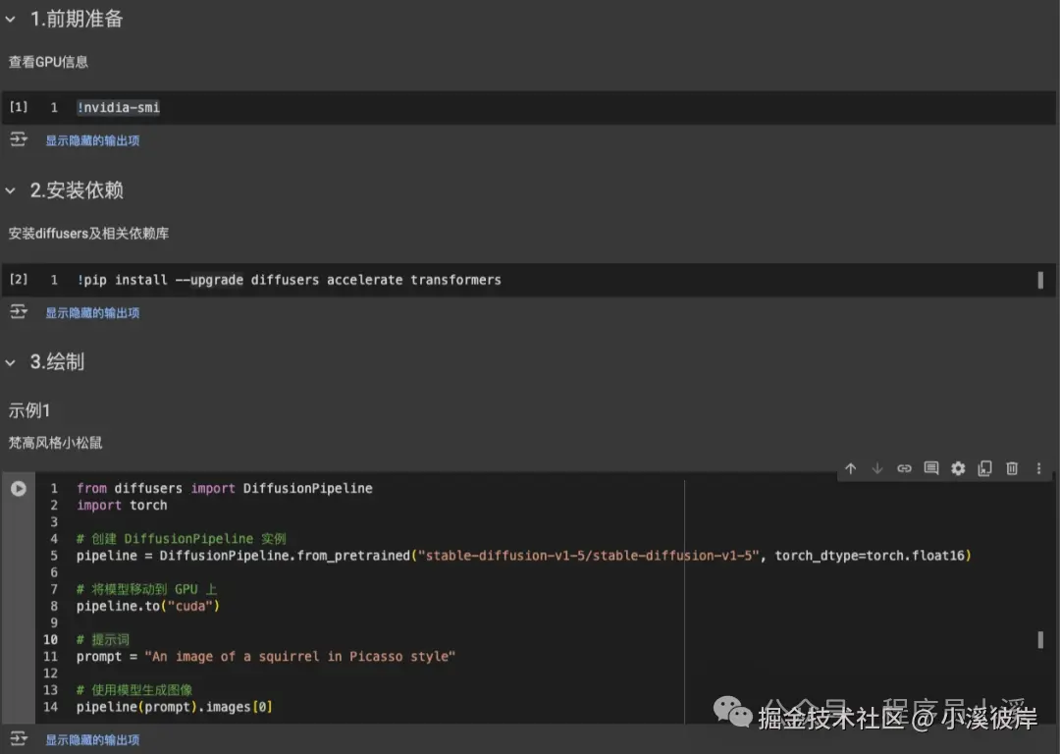This screenshot has height=754, width=1060.
Task: Click output toggle icon below nvidia-smi cell
Action: tap(19, 139)
